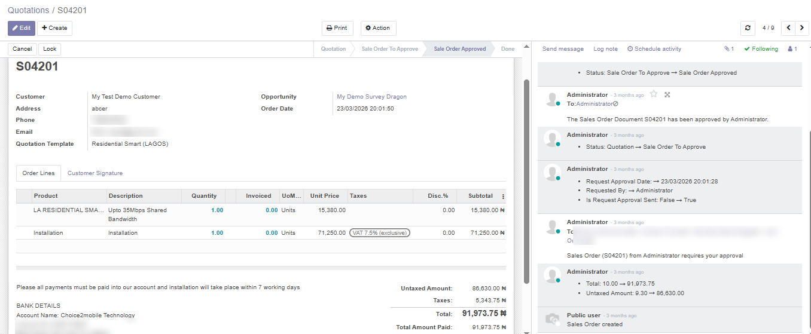Click the 4 / 9 pager counter
This screenshot has height=334, width=811.
pos(768,28)
